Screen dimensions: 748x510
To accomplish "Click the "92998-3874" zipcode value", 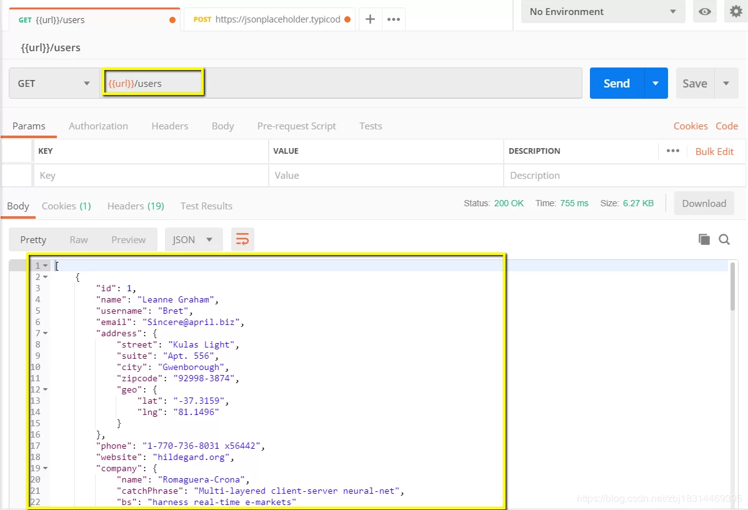I will [x=204, y=378].
